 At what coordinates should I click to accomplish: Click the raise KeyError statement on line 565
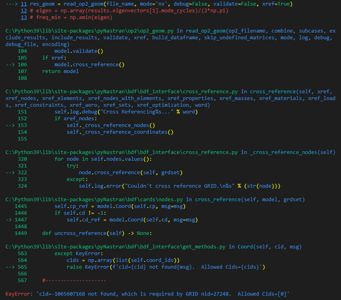point(159,267)
